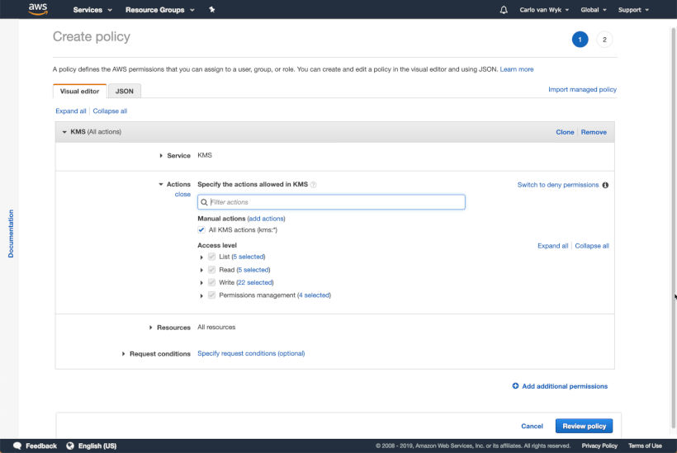Click the page vertical scrollbar

coord(673,228)
